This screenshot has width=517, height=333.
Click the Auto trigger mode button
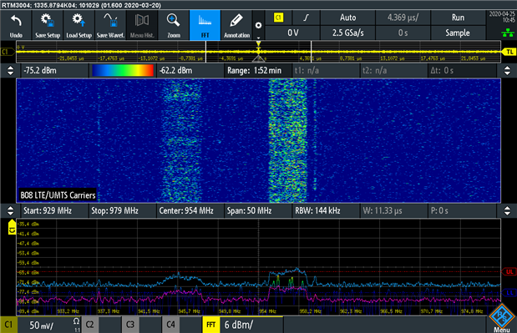click(347, 18)
